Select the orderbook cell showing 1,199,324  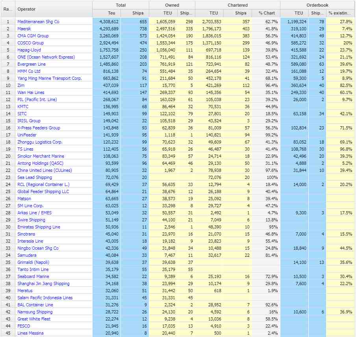pos(294,22)
